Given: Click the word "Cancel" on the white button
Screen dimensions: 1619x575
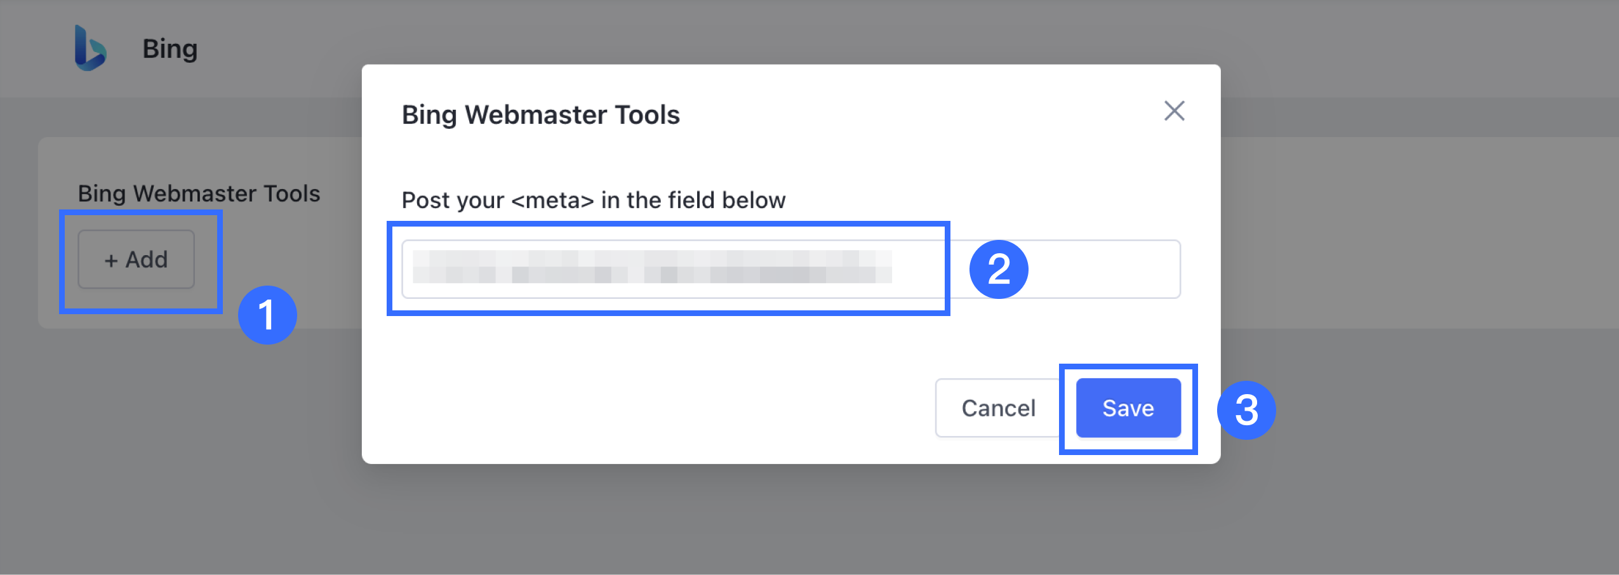Looking at the screenshot, I should coord(998,408).
